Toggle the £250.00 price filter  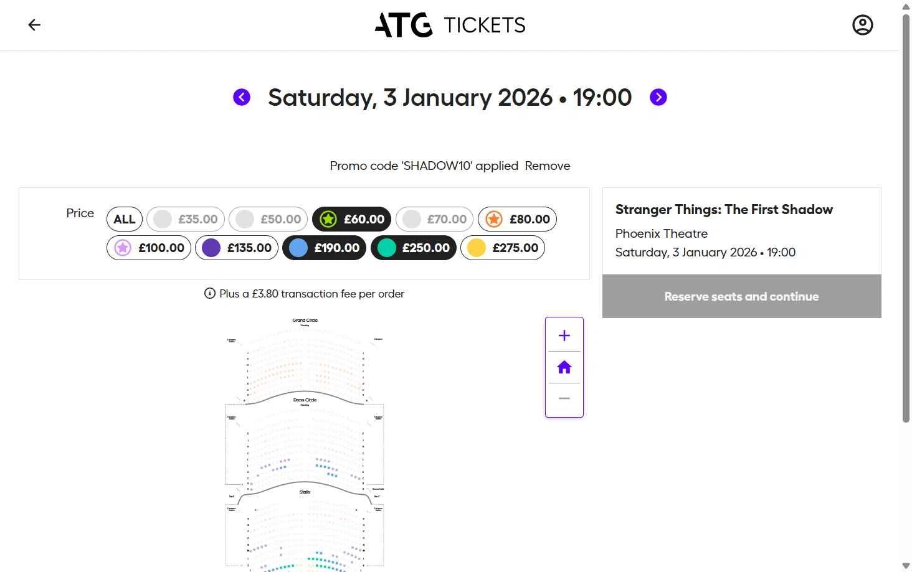click(414, 248)
